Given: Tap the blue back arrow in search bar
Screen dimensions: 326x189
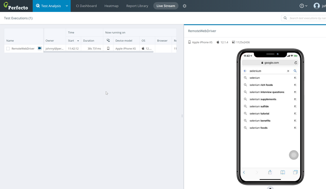Looking at the screenshot, I should click(245, 71).
